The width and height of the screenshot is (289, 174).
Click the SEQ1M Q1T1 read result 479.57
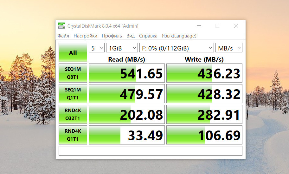point(127,94)
